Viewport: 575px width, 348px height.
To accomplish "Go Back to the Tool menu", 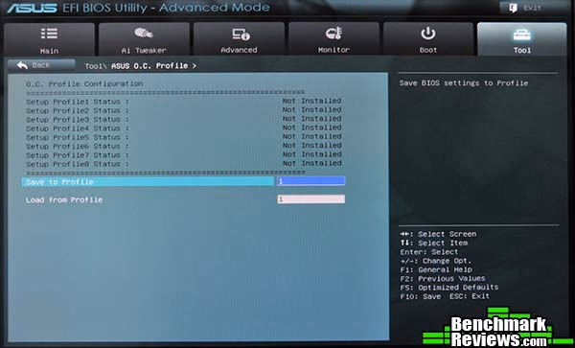I will (41, 65).
